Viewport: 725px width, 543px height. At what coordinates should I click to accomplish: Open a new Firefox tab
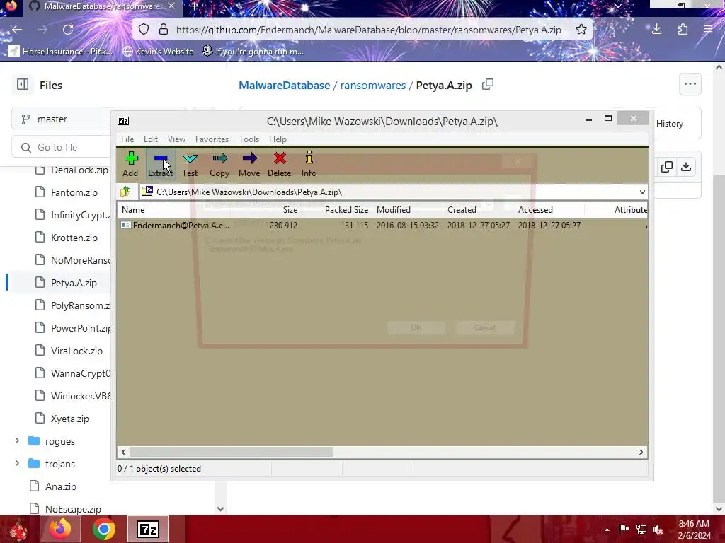coord(194,6)
